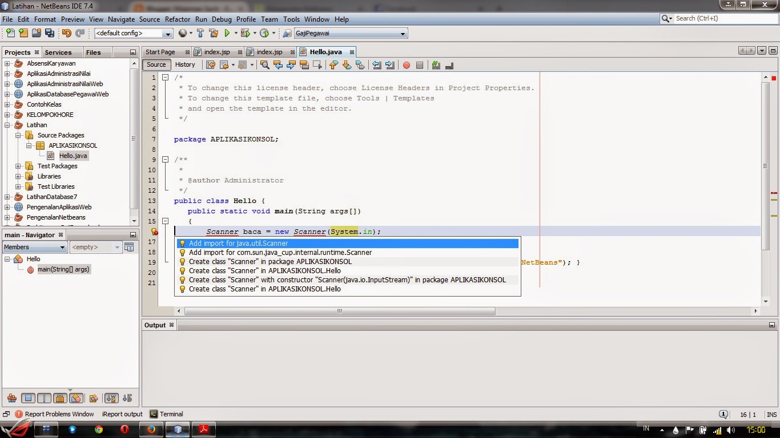
Task: Open the Source menu
Action: click(150, 19)
